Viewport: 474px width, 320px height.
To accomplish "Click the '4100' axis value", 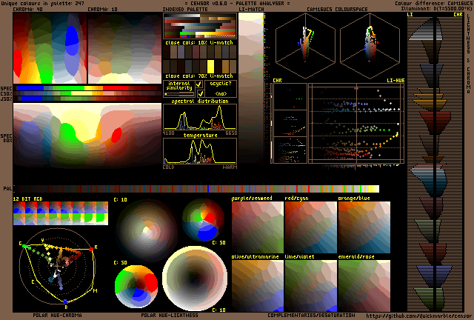I will click(x=168, y=133).
